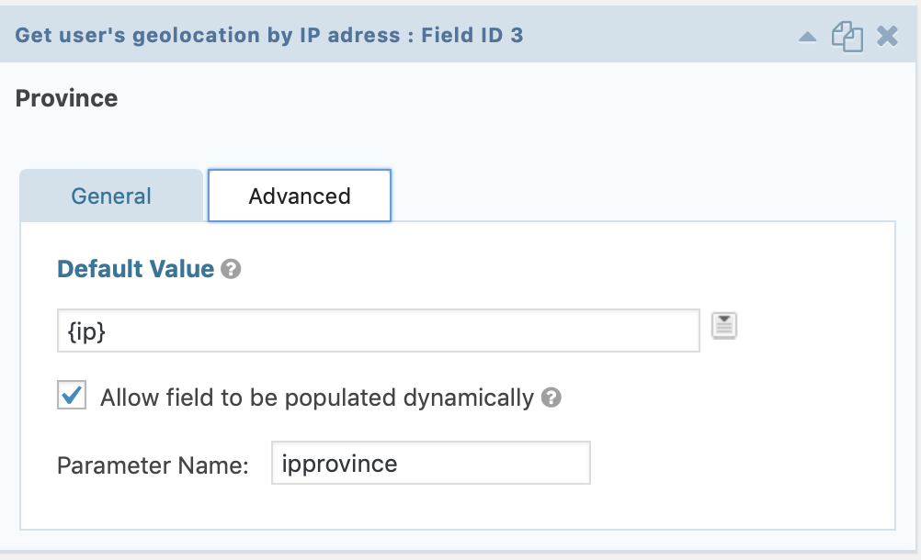This screenshot has width=921, height=560.
Task: Click the field header title 'Field ID 3'
Action: click(472, 35)
